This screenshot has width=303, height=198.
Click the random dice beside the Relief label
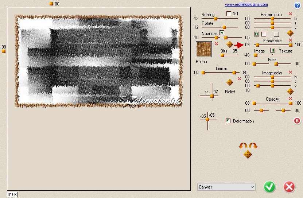(230, 82)
